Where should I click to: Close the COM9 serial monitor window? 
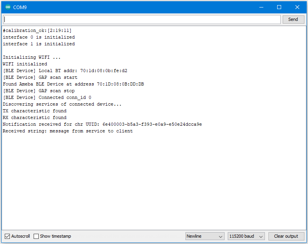coord(297,7)
